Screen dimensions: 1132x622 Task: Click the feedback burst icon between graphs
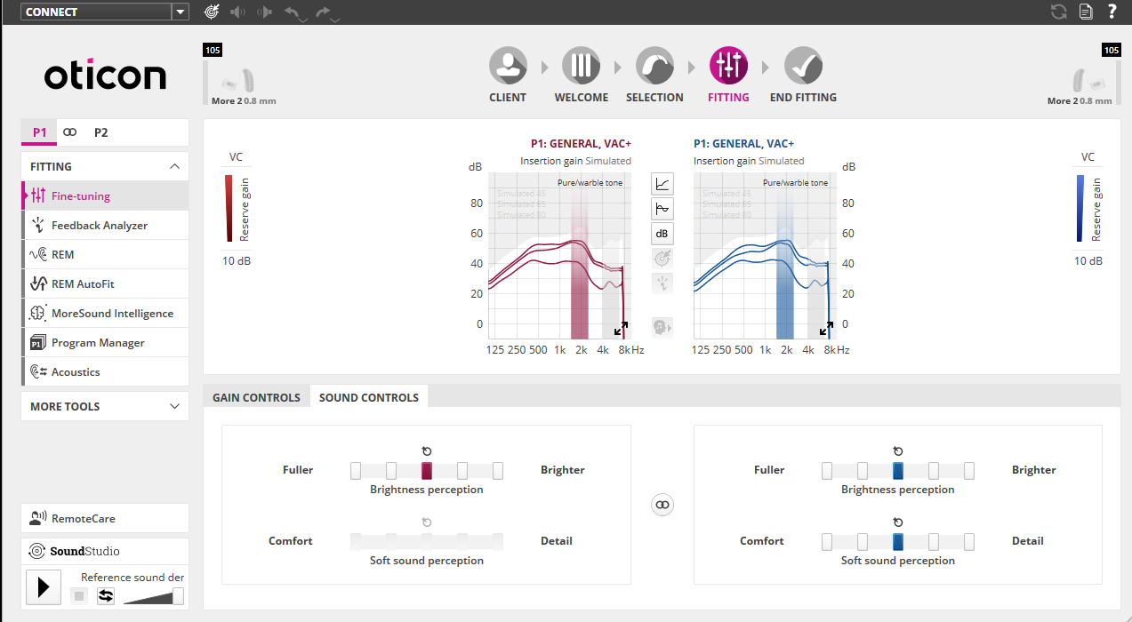click(x=662, y=283)
